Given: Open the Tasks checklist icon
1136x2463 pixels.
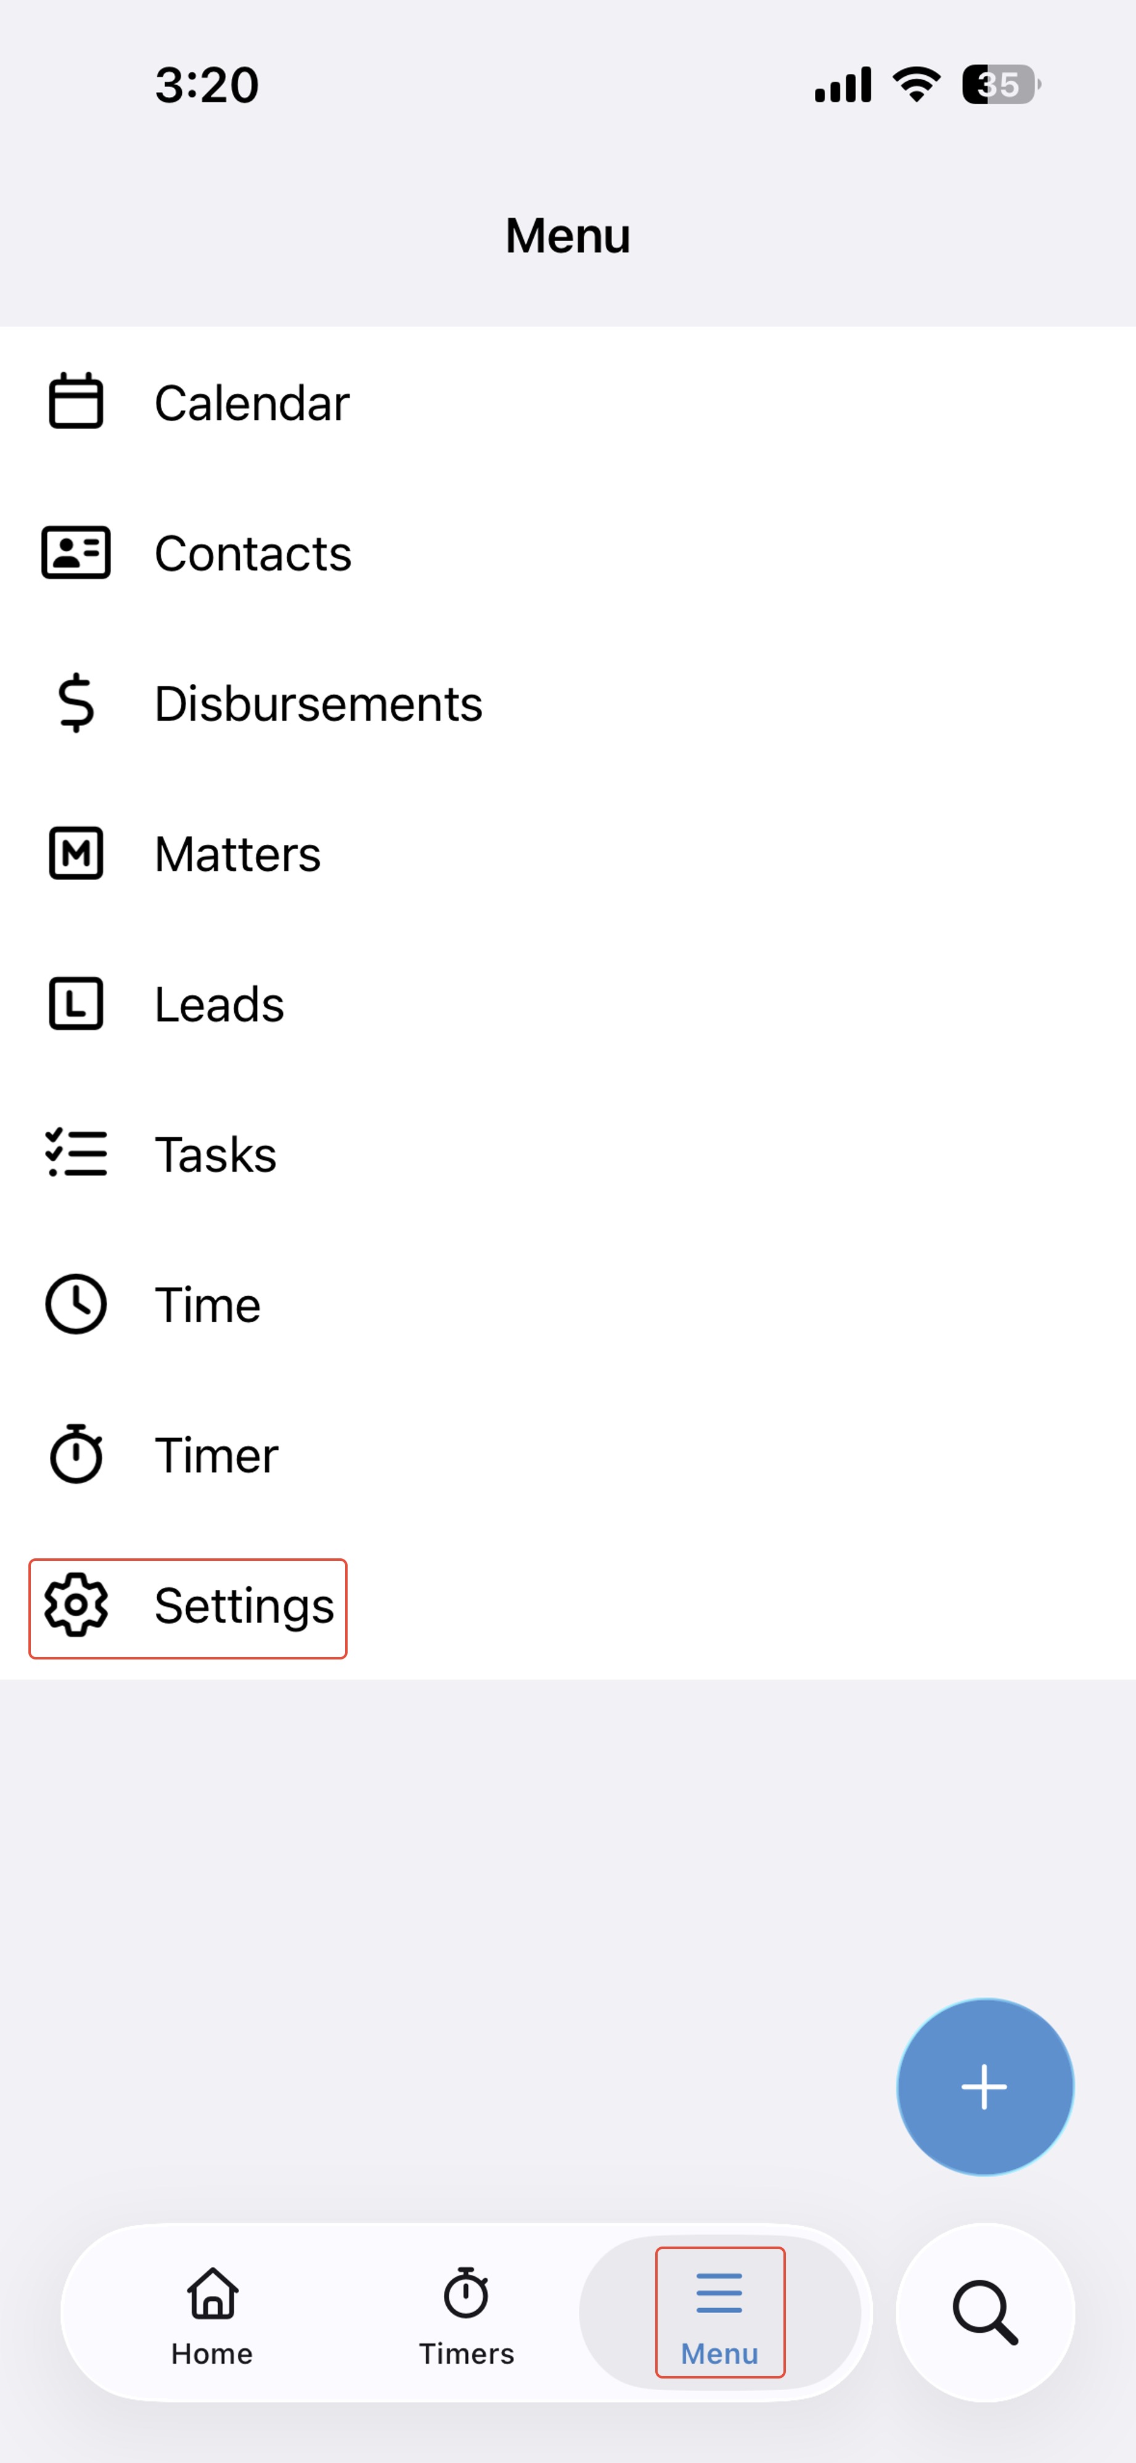Looking at the screenshot, I should click(75, 1153).
